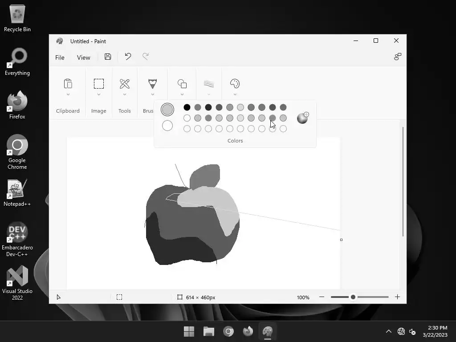This screenshot has width=456, height=342.
Task: Click the dashed rectangle Image selection icon
Action: pos(99,84)
